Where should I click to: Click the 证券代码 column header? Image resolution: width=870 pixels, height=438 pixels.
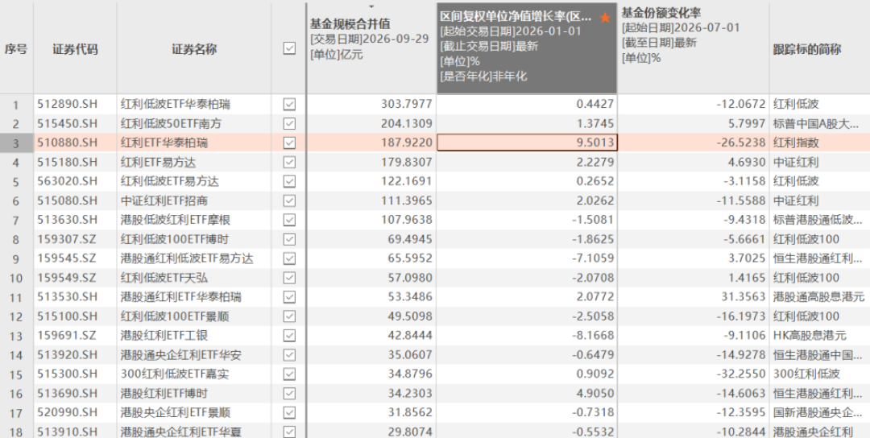75,49
